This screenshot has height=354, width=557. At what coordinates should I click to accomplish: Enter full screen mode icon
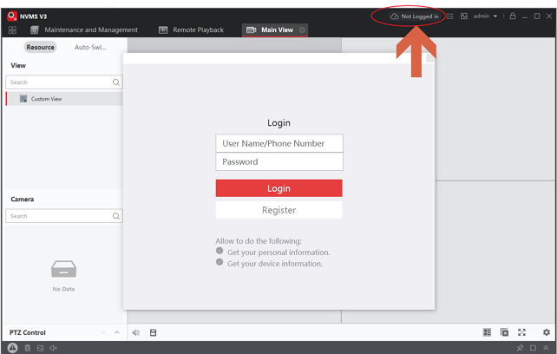coord(521,332)
